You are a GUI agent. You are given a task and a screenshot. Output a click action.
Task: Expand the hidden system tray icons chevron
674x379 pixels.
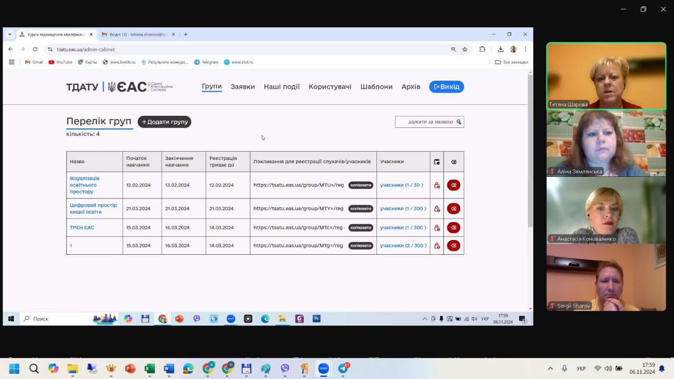tap(550, 368)
